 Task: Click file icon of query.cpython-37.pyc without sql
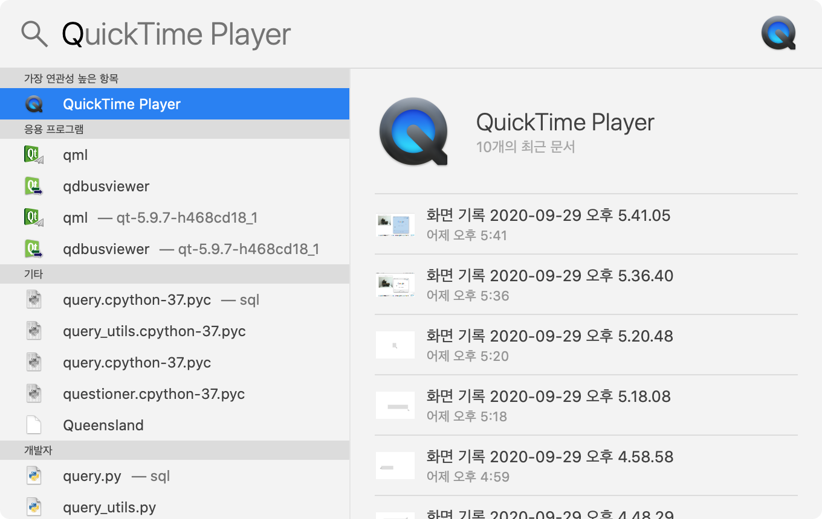(x=34, y=362)
